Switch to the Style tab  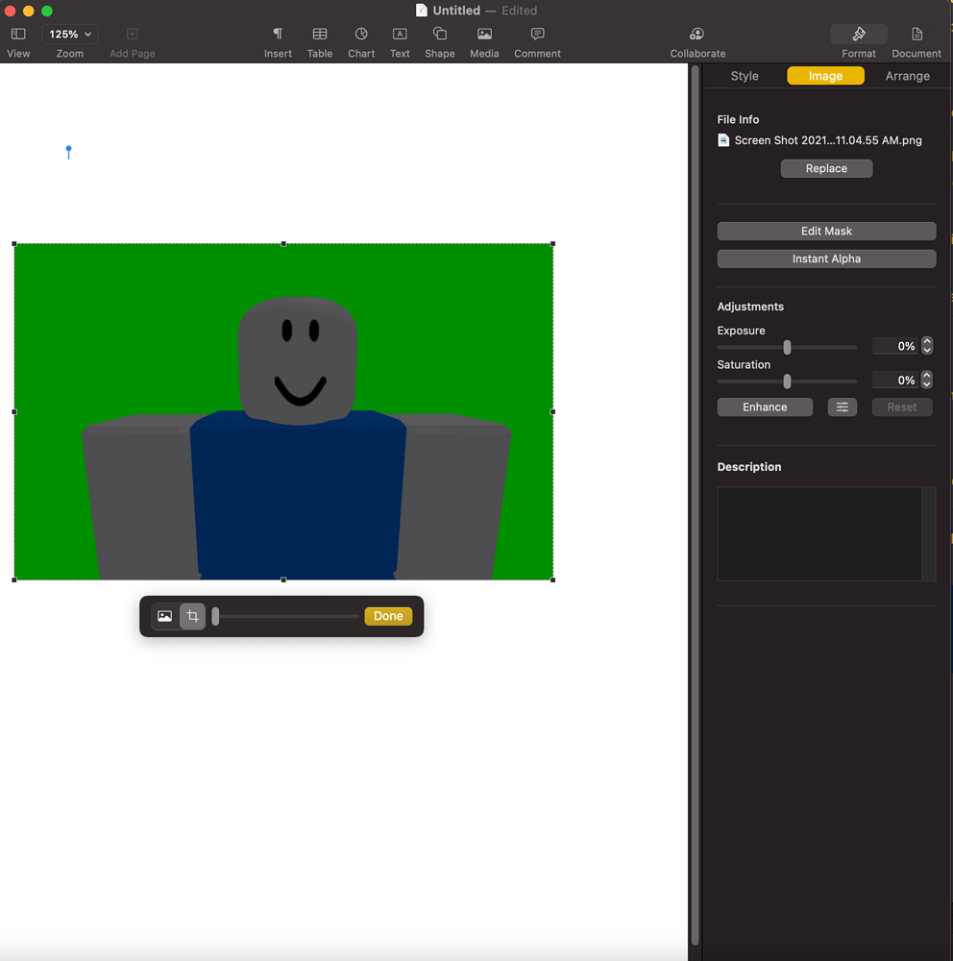click(x=745, y=75)
